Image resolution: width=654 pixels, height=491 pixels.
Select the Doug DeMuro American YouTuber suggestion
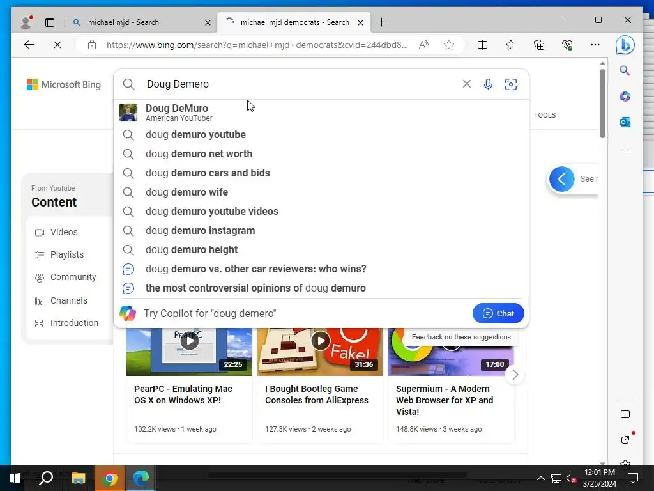321,113
